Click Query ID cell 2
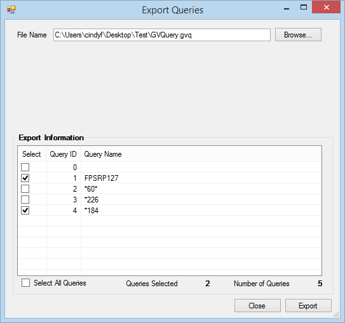Screen dimensions: 345x323 pos(64,188)
